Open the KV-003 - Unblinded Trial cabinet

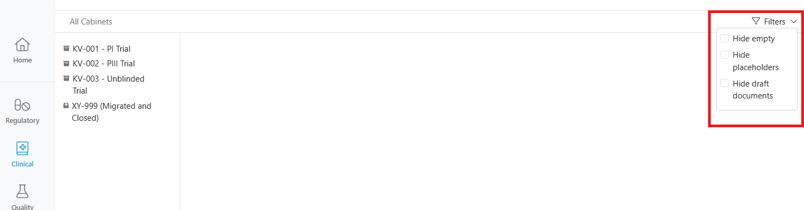[x=108, y=85]
